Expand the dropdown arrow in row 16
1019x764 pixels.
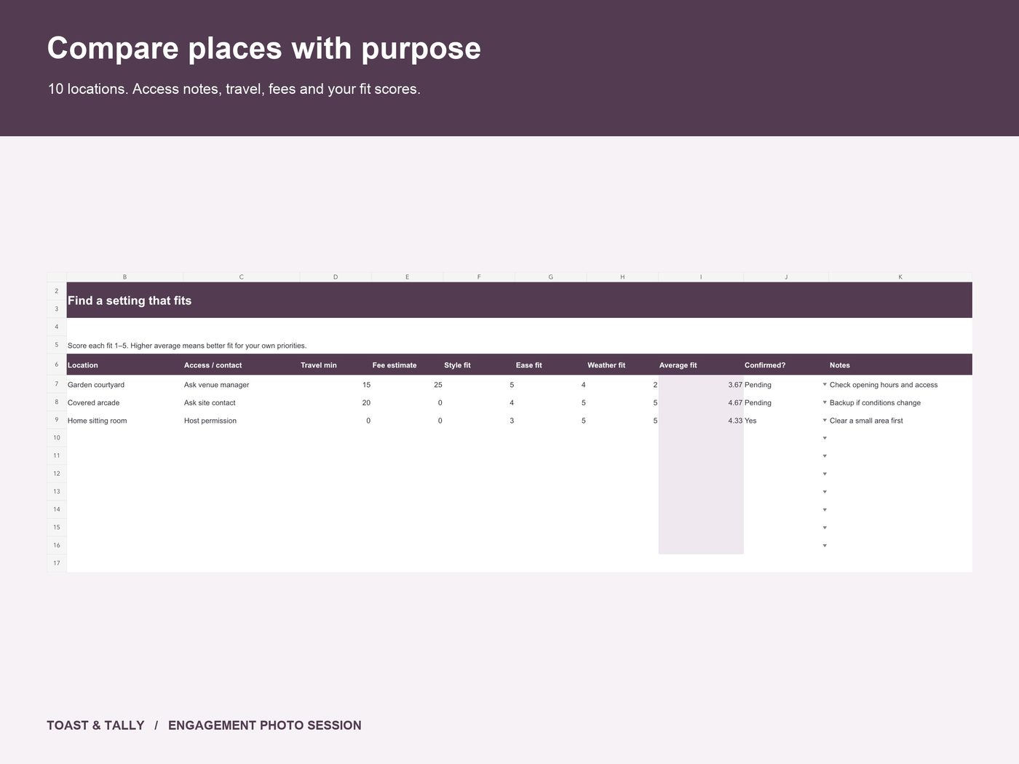[x=825, y=546]
